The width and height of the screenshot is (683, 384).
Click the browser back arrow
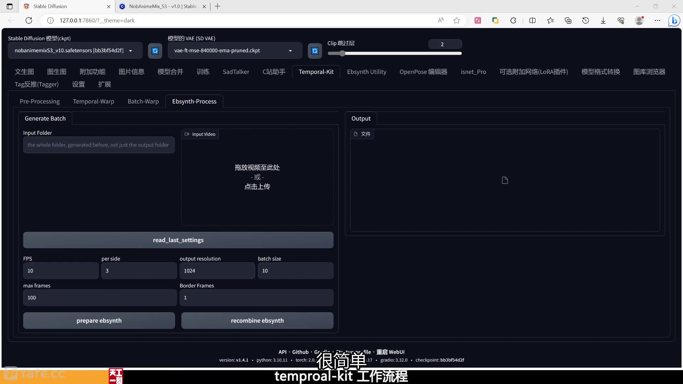[x=11, y=20]
